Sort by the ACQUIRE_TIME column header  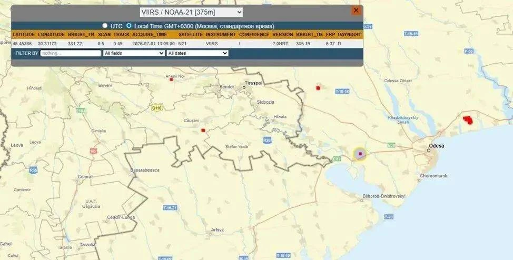tap(150, 34)
